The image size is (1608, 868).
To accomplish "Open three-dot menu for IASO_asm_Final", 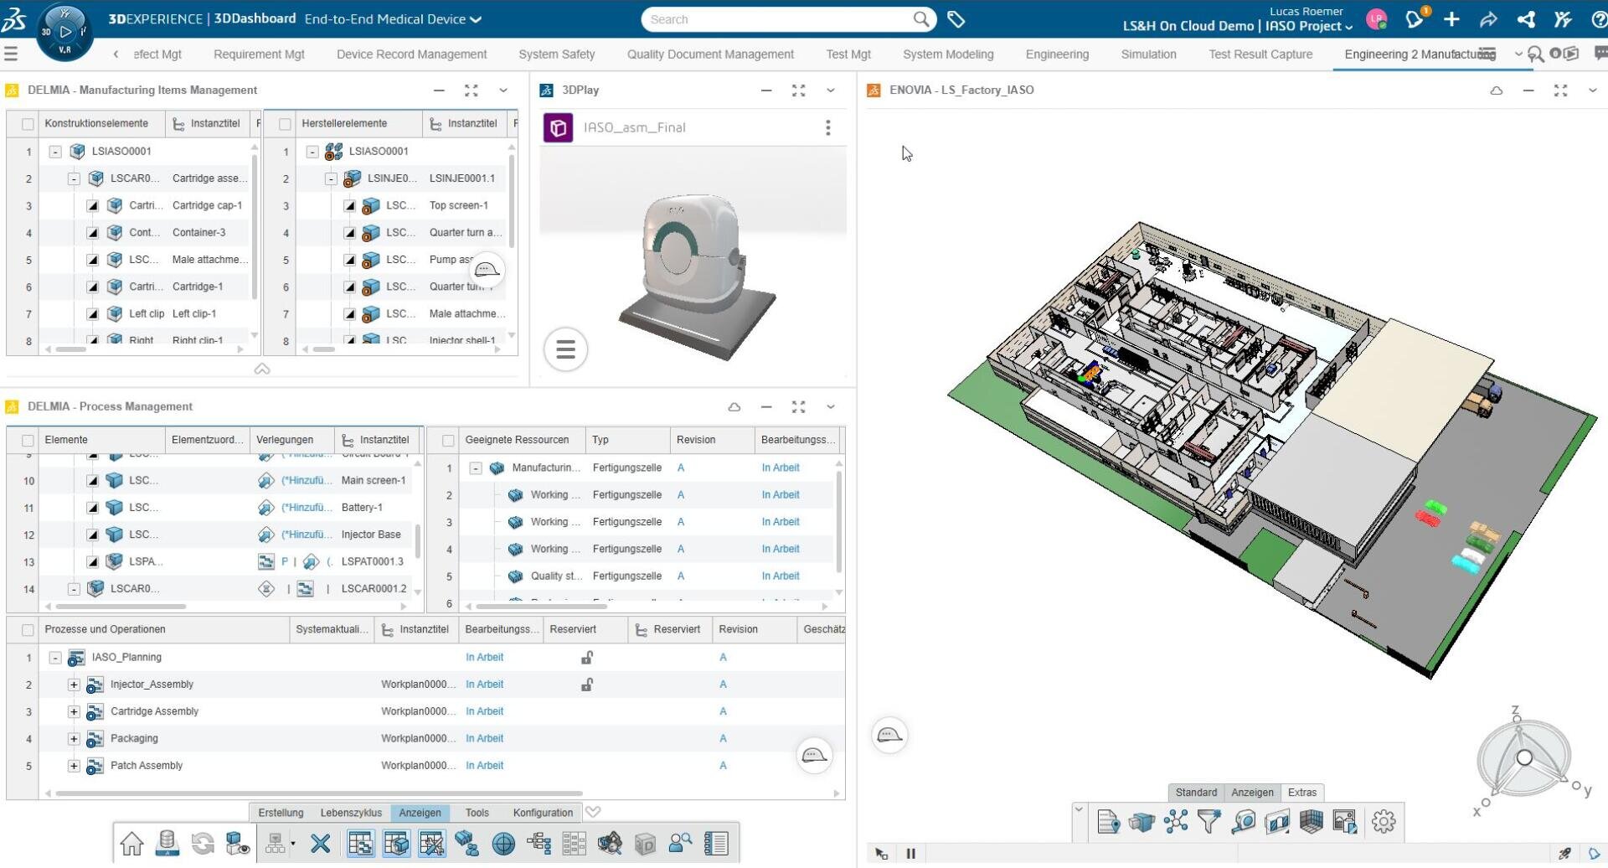I will tap(827, 127).
